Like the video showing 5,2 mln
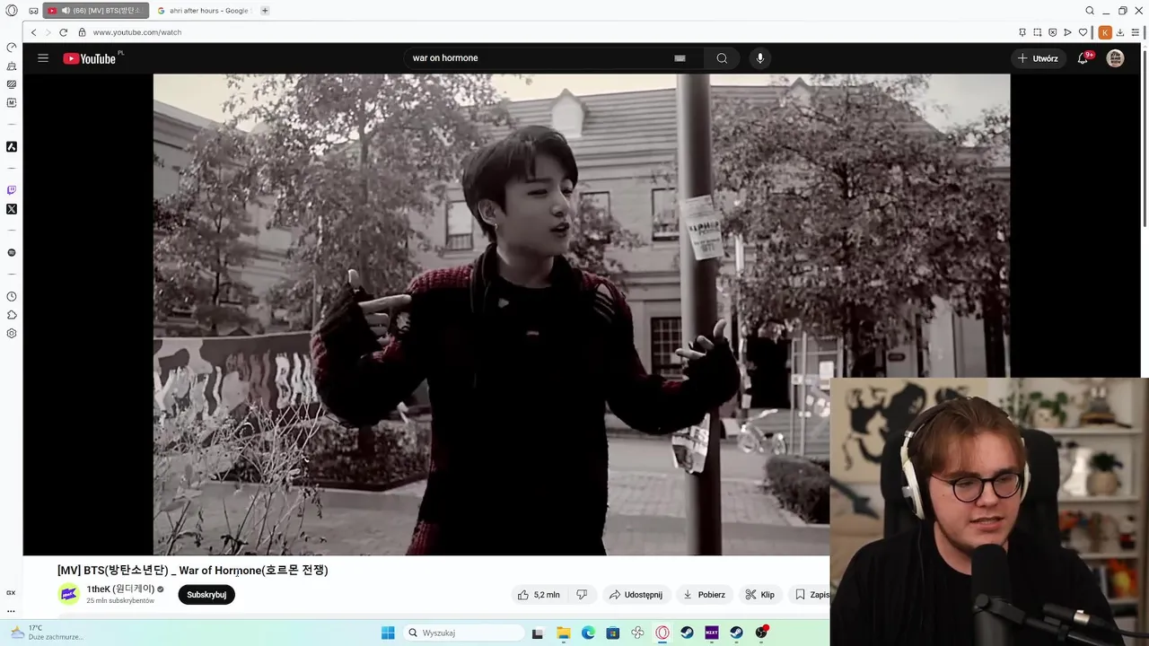This screenshot has height=646, width=1149. (539, 595)
